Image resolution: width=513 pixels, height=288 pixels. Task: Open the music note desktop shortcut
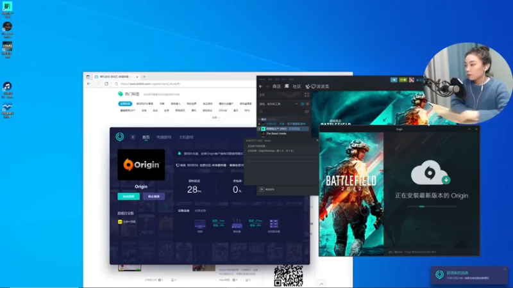[7, 86]
